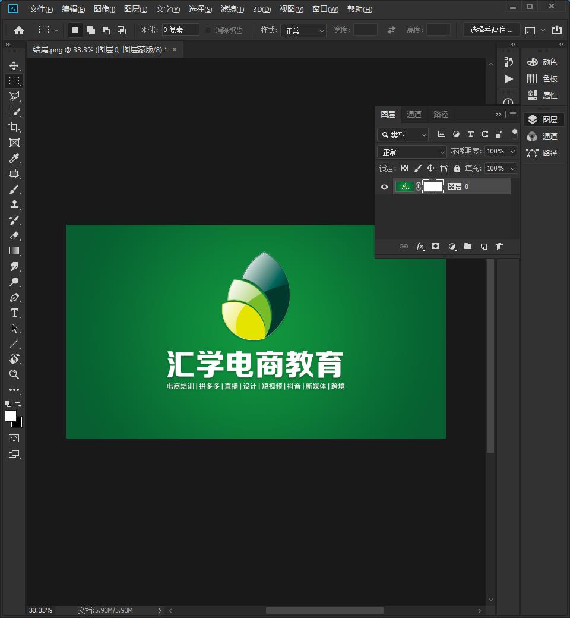Toggle Quick Mask mode
570x618 pixels.
[14, 439]
